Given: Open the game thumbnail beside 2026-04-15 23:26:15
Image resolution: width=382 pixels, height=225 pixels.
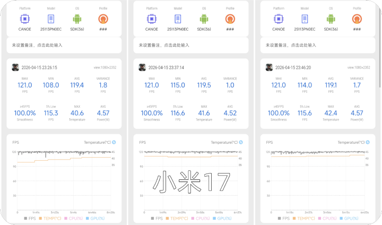Looking at the screenshot, I should [x=15, y=67].
